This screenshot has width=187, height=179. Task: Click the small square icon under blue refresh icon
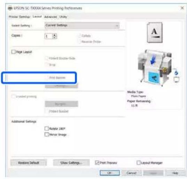(176, 79)
